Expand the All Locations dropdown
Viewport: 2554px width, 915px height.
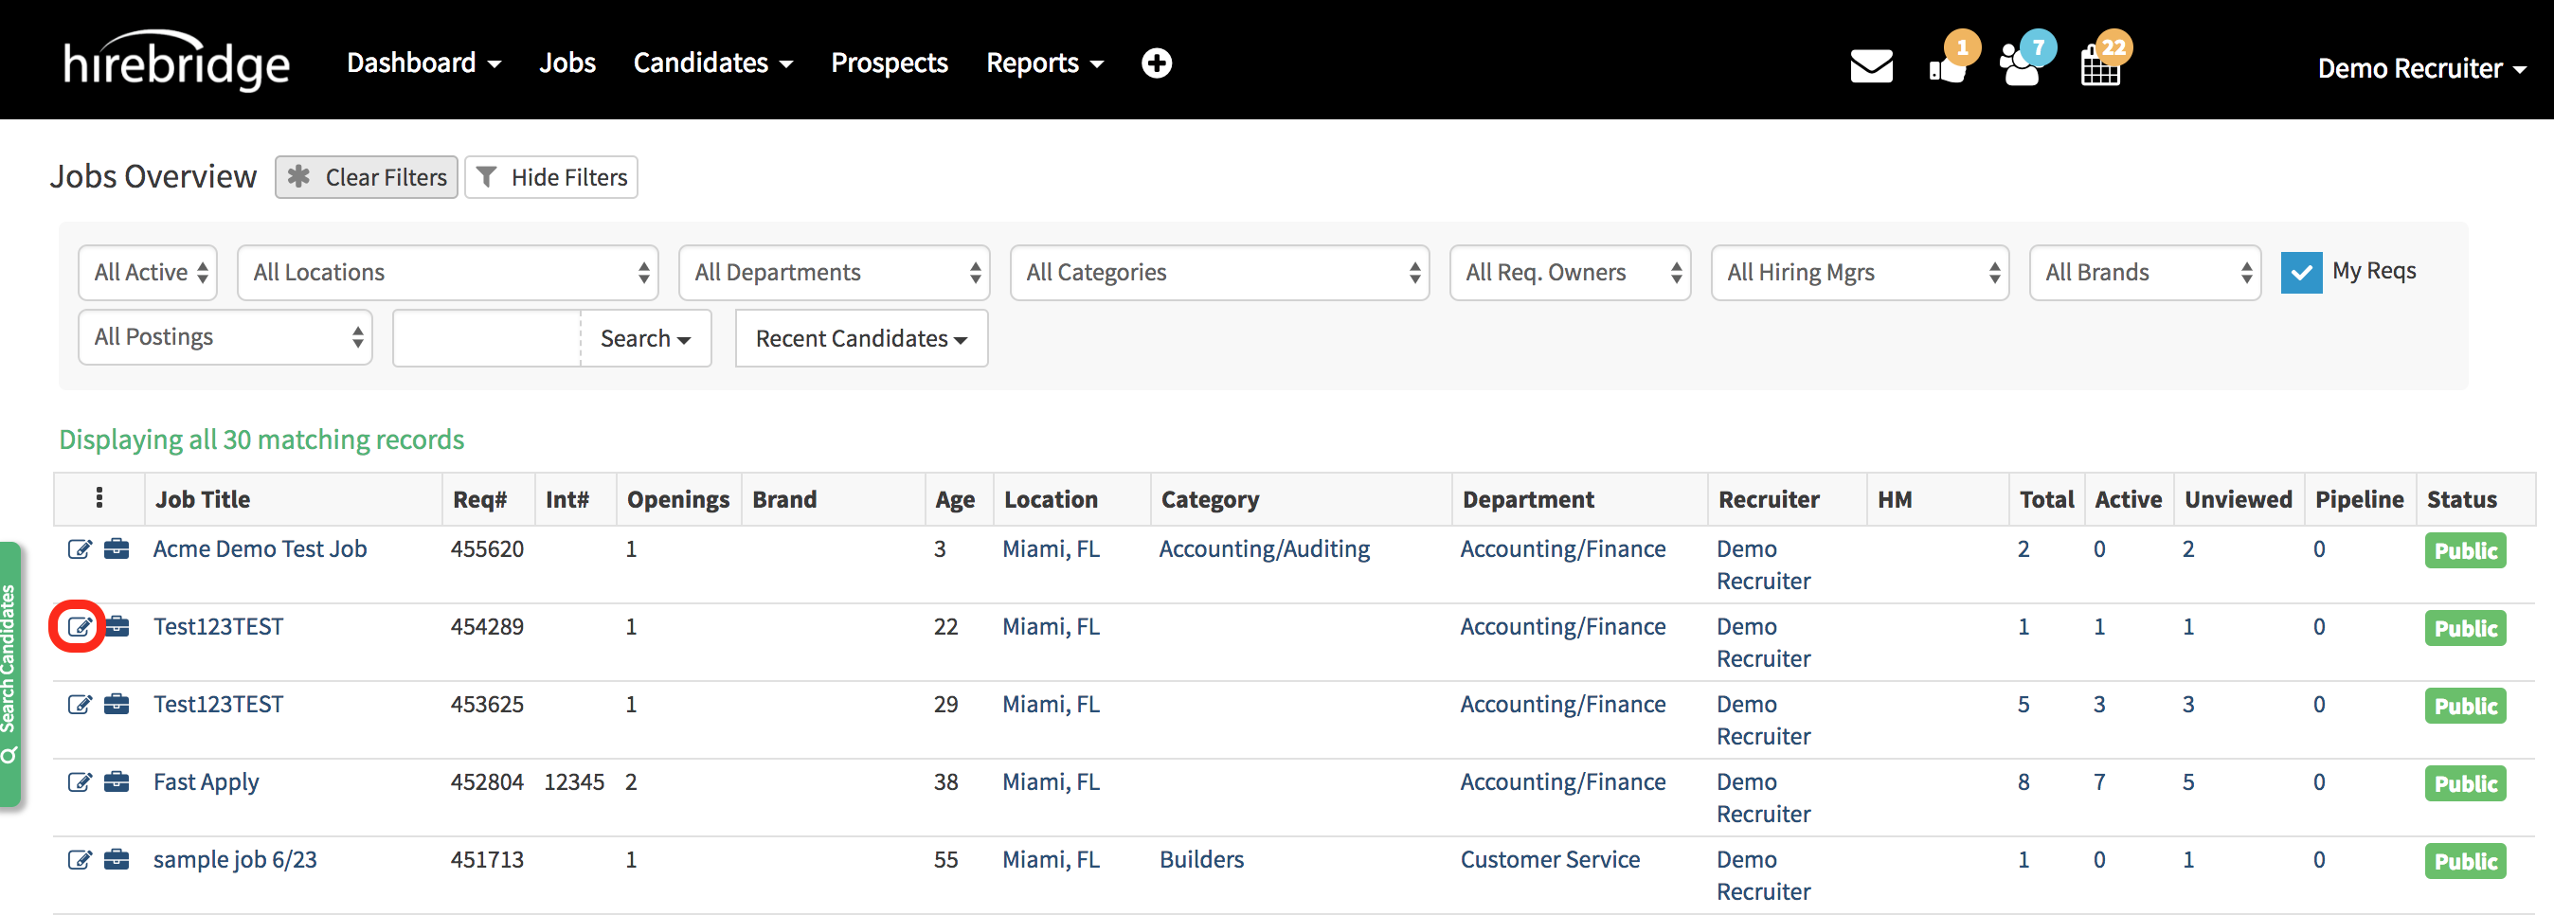(x=447, y=273)
